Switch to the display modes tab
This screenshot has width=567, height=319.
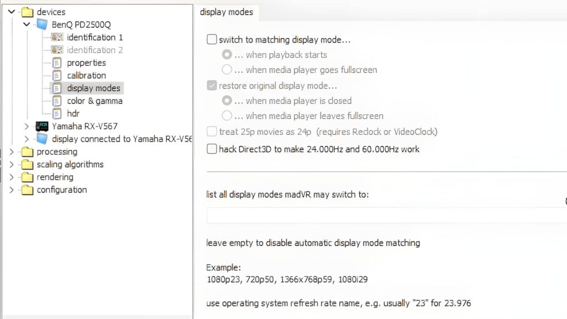pyautogui.click(x=227, y=12)
